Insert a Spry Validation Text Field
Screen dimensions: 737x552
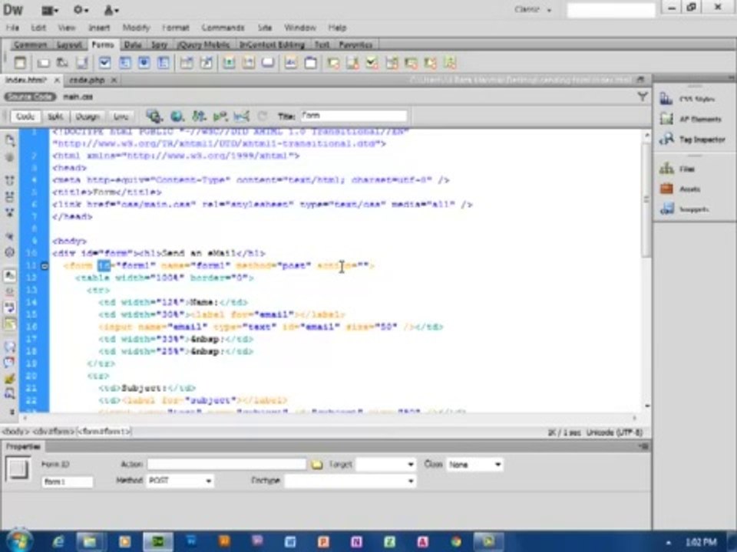[x=333, y=62]
